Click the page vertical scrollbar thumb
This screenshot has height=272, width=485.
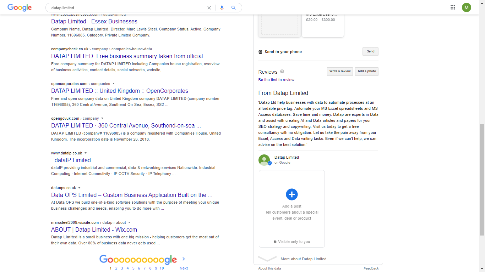tap(482, 180)
